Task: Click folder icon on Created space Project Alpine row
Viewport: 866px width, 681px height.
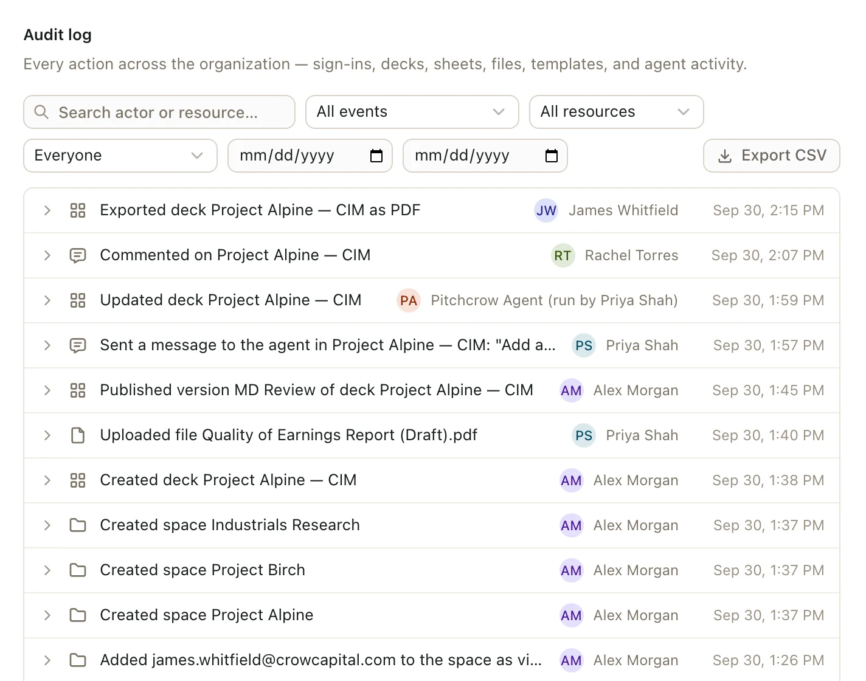Action: tap(78, 615)
